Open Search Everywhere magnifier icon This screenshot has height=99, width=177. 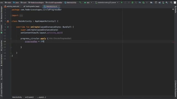coord(171,2)
